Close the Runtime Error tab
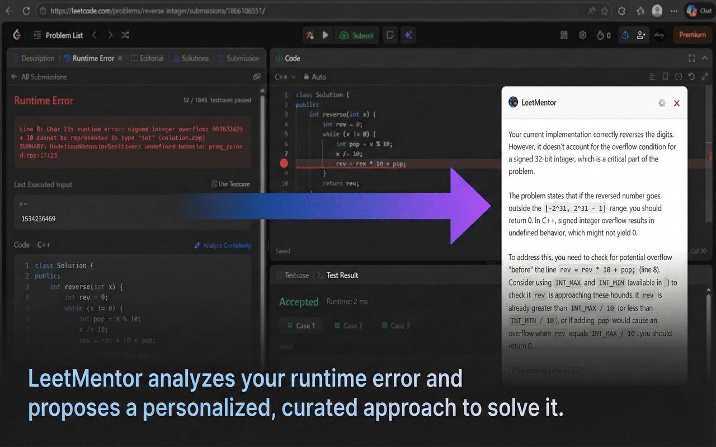Viewport: 716px width, 447px height. pyautogui.click(x=120, y=58)
